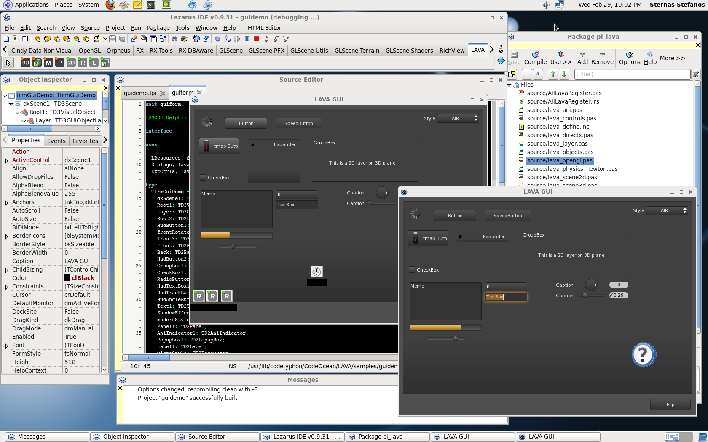The width and height of the screenshot is (708, 442).
Task: Clear the package filter with X button
Action: [x=696, y=74]
